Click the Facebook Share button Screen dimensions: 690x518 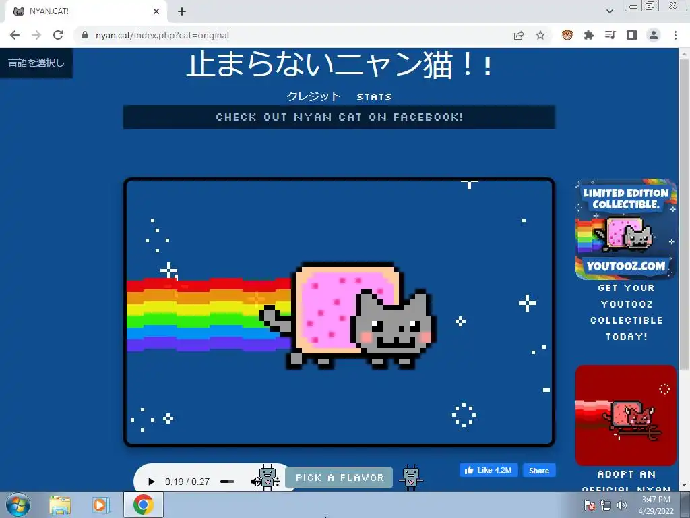click(x=539, y=470)
